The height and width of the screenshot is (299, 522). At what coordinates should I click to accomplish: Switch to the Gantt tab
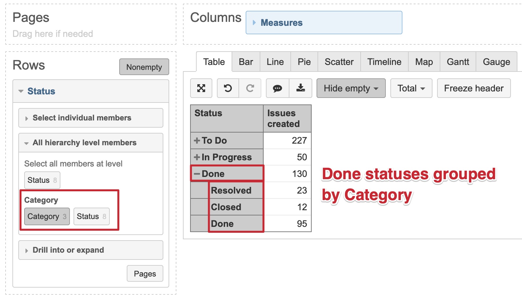[458, 62]
